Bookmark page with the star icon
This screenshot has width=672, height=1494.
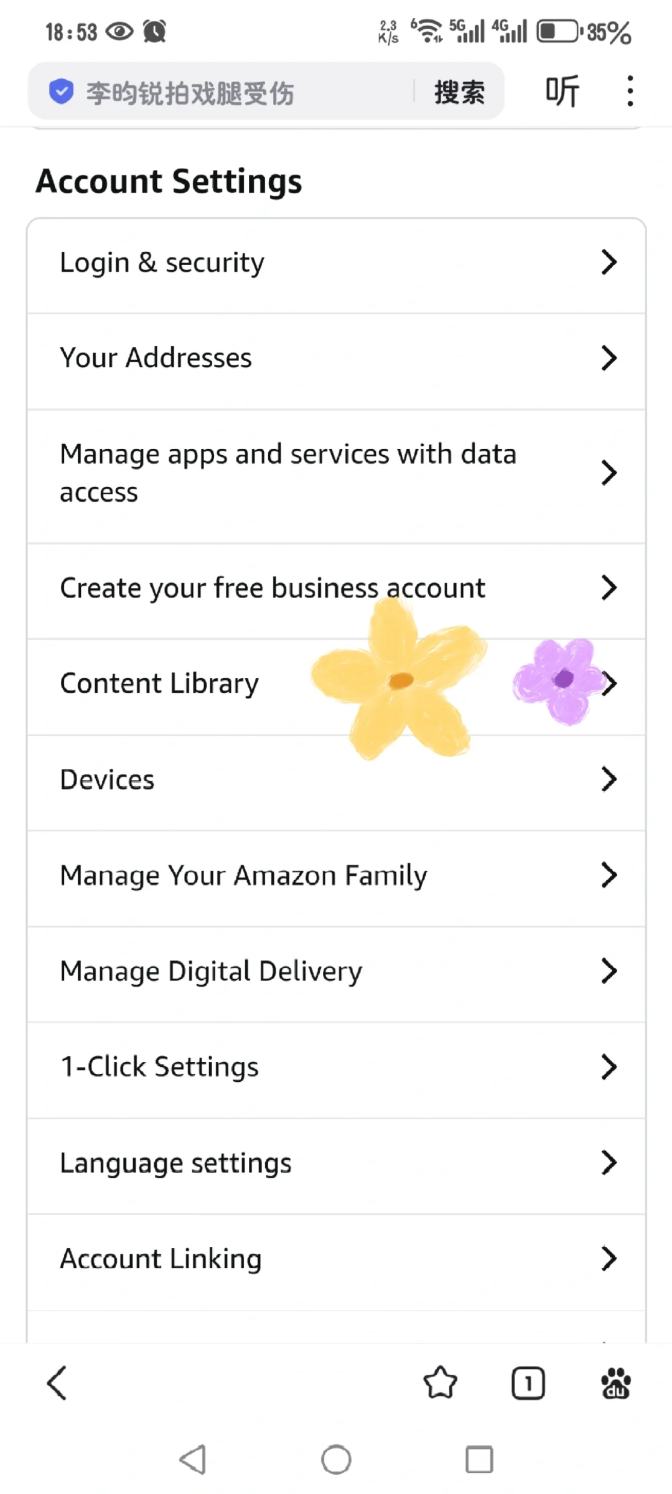pos(440,1383)
